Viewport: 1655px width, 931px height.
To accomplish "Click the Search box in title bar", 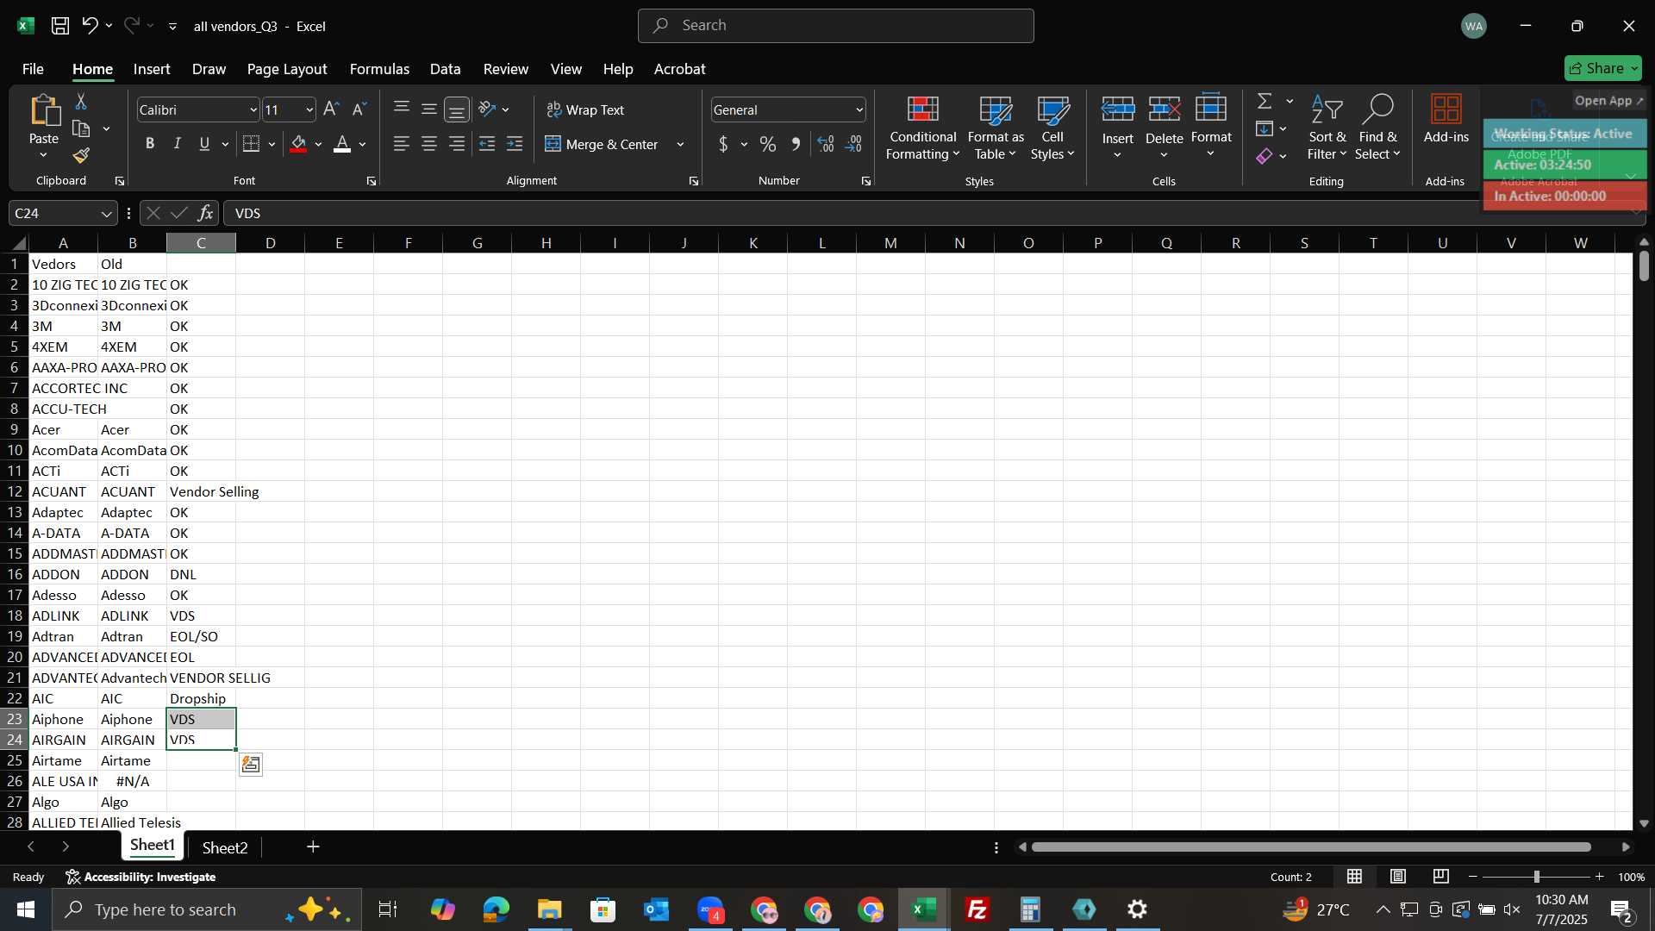I will coord(835,26).
